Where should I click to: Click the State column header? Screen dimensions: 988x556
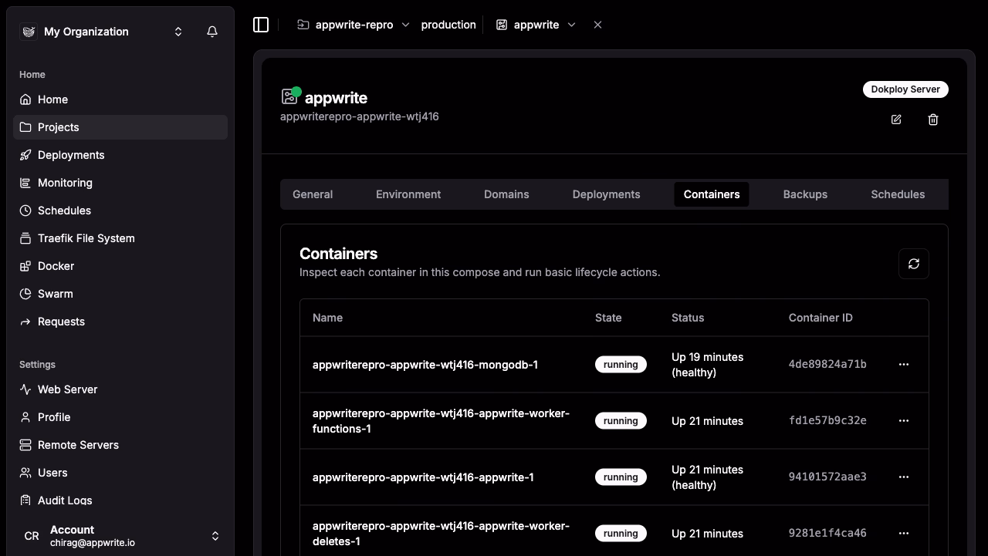coord(608,318)
